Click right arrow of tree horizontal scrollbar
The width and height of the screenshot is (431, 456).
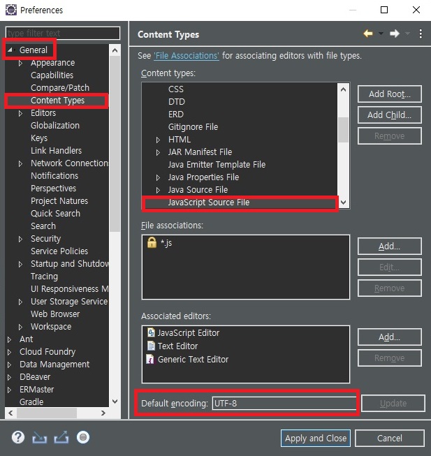point(103,413)
